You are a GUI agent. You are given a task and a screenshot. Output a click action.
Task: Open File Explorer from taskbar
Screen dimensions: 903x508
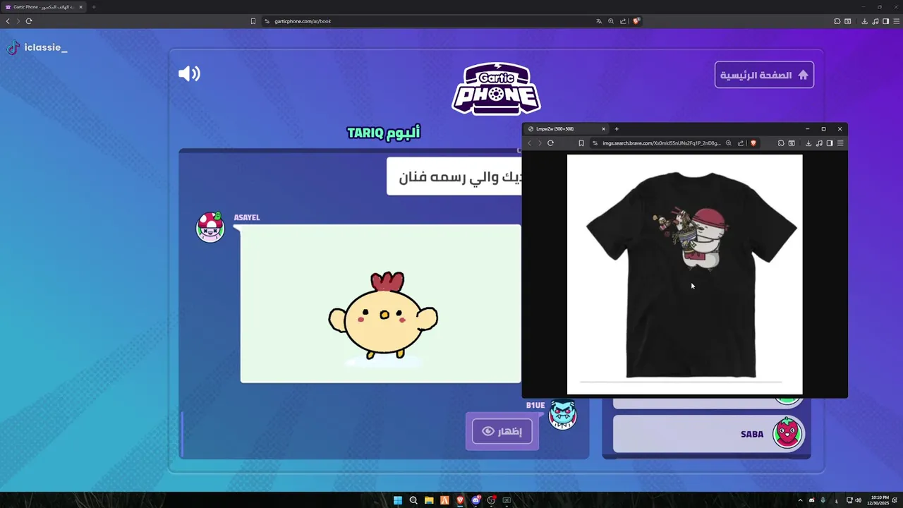(429, 500)
